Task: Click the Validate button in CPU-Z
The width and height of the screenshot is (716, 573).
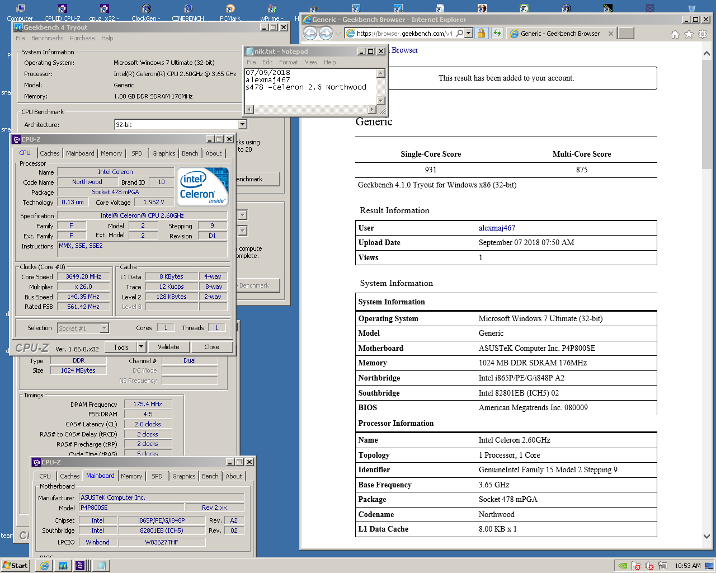Action: coord(168,347)
